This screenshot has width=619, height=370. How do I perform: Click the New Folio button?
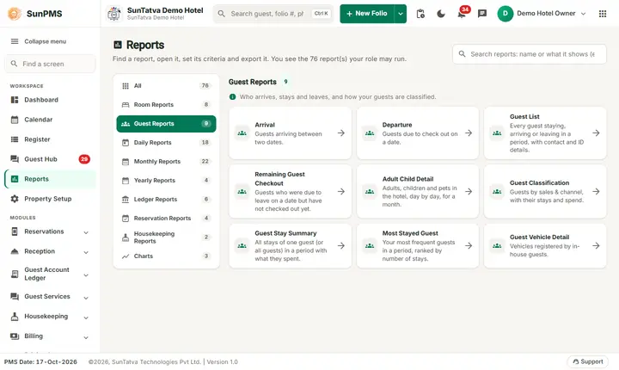[x=367, y=14]
